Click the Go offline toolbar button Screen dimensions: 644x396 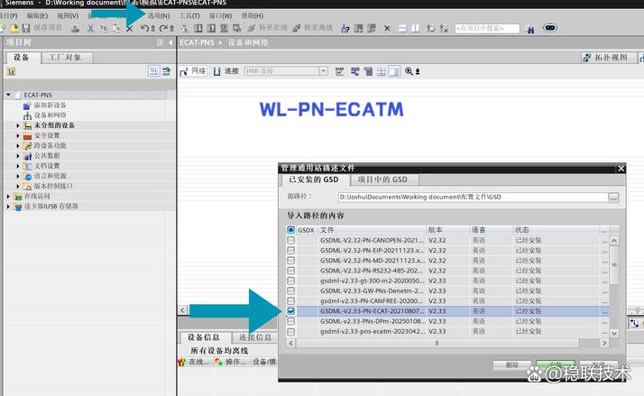click(x=313, y=28)
